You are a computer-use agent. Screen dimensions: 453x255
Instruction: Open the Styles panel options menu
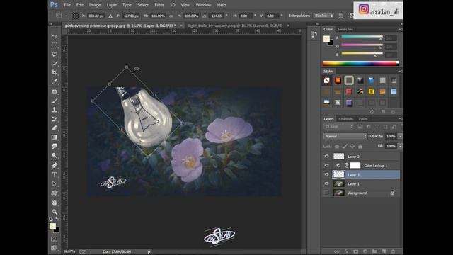(x=401, y=72)
